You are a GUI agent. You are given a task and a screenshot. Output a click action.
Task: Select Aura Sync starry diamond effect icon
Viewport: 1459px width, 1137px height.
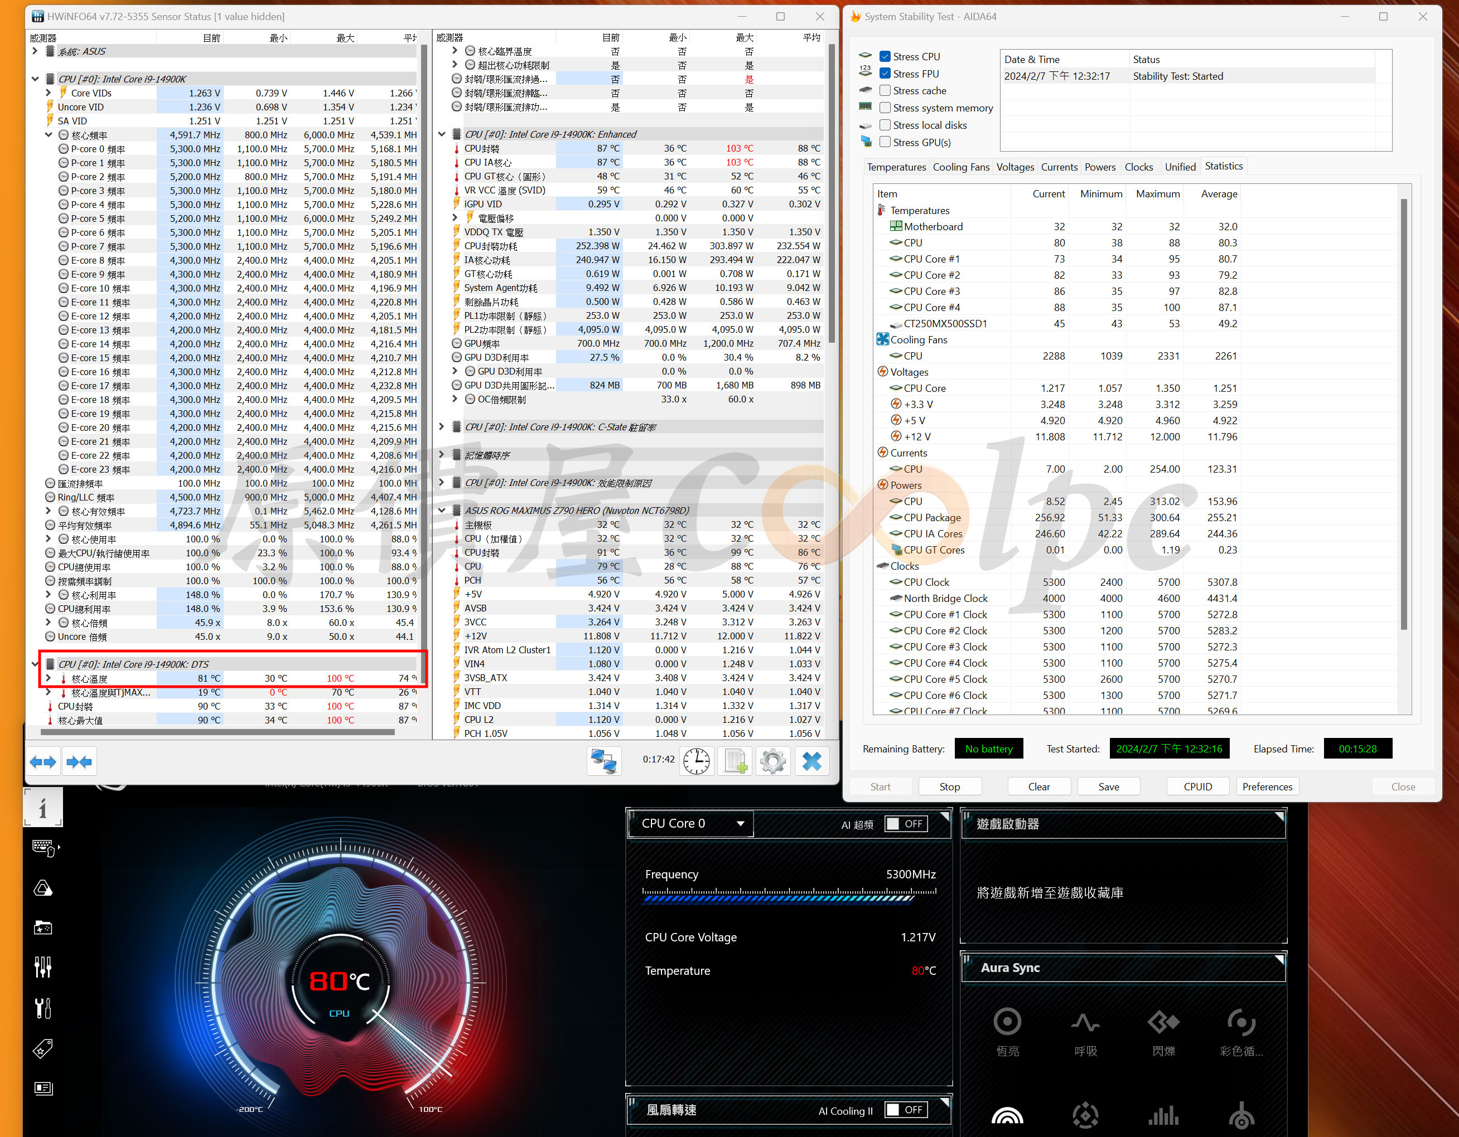click(1085, 1116)
